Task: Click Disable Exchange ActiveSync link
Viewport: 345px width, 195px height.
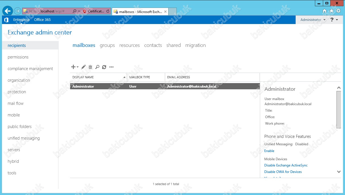Action: [286, 165]
